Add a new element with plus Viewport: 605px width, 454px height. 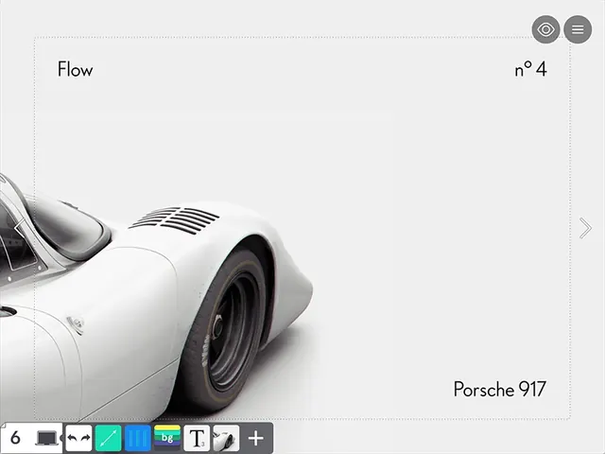click(x=256, y=438)
